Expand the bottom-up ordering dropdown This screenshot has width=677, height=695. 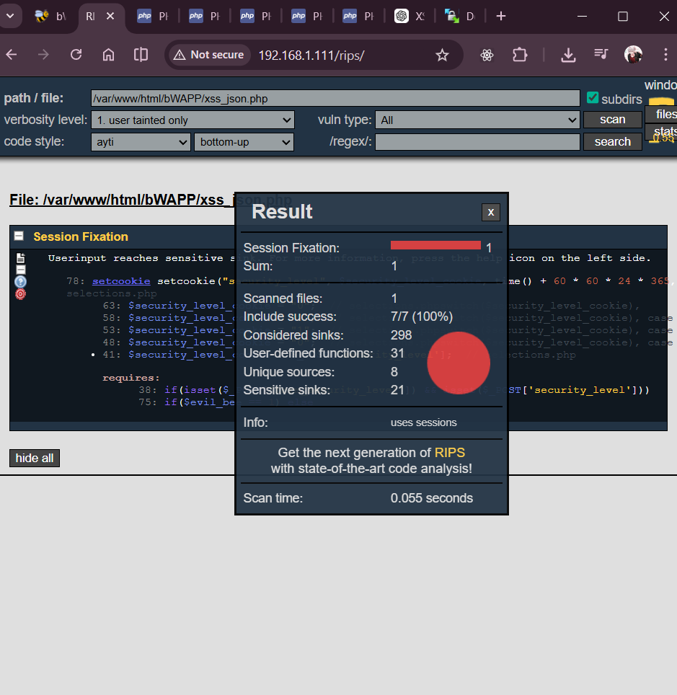(244, 142)
